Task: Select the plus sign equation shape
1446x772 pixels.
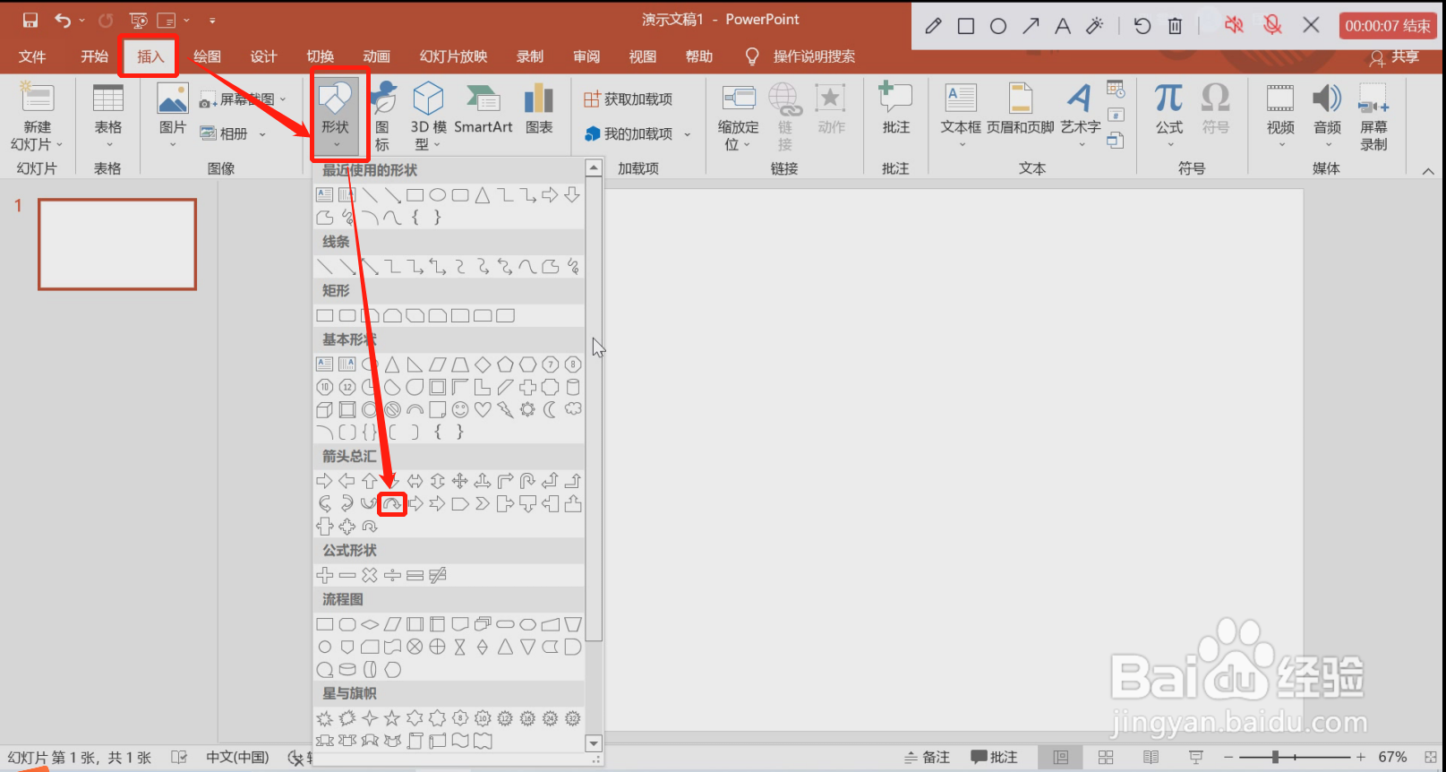Action: tap(325, 575)
